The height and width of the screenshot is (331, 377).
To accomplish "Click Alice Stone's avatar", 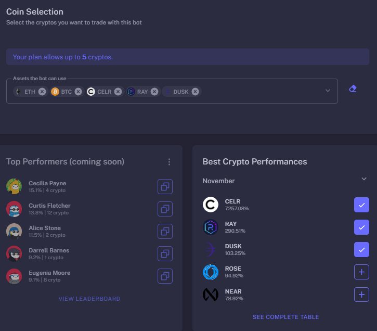I will [14, 231].
